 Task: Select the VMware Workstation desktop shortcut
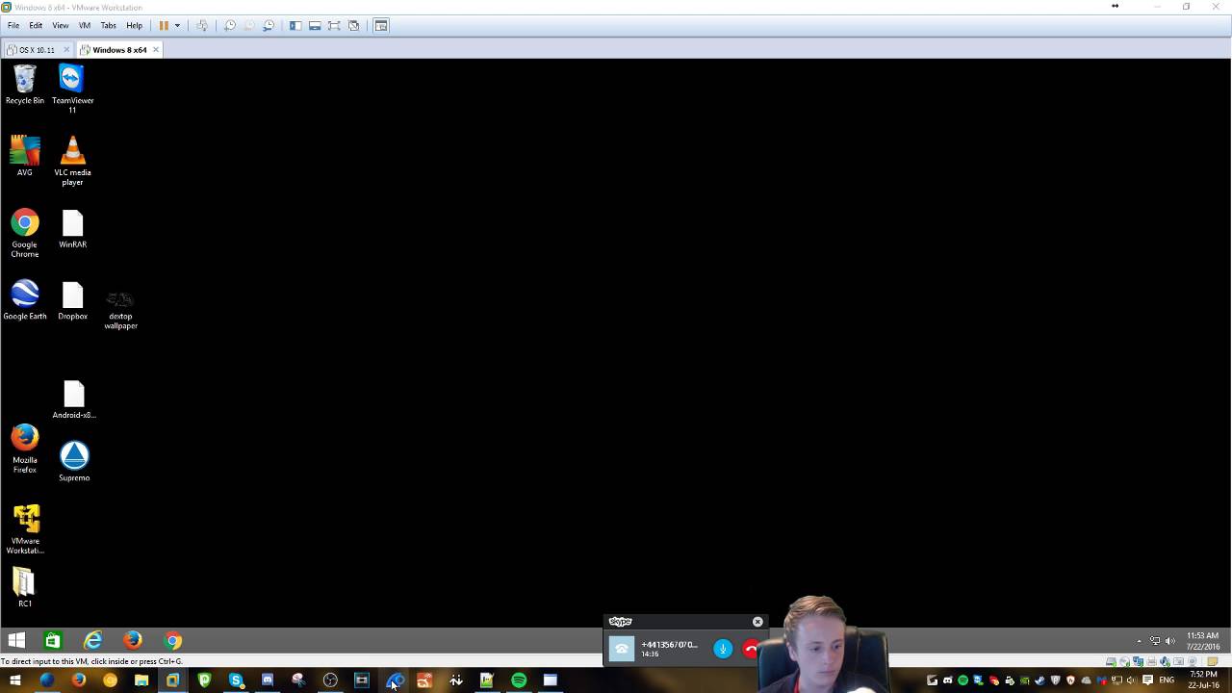(x=25, y=529)
